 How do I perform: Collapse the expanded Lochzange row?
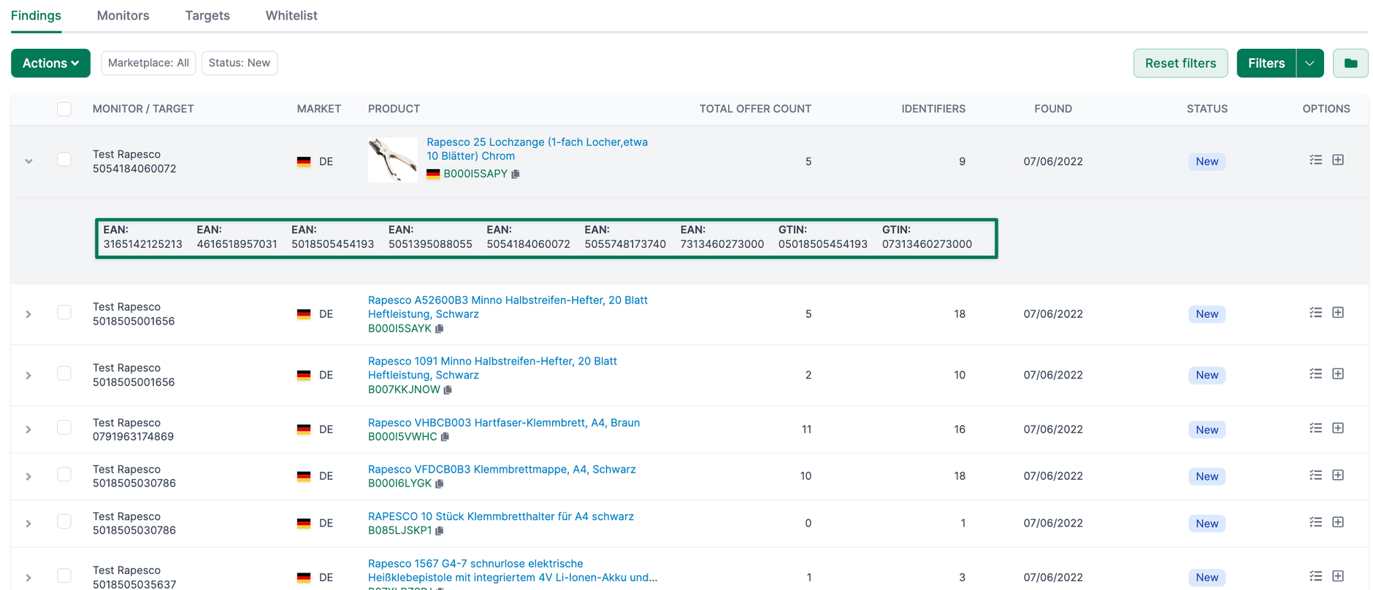point(28,161)
